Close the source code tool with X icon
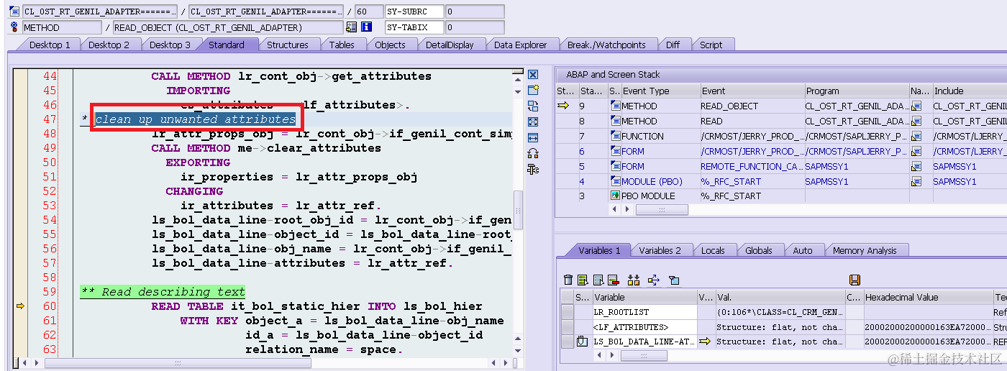The image size is (1007, 371). point(533,75)
